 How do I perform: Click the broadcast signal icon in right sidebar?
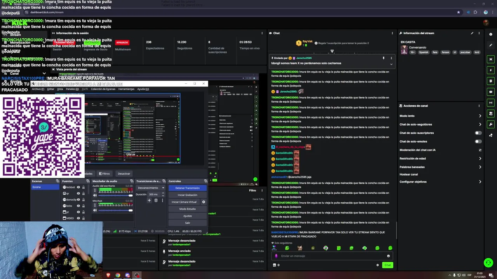491,103
